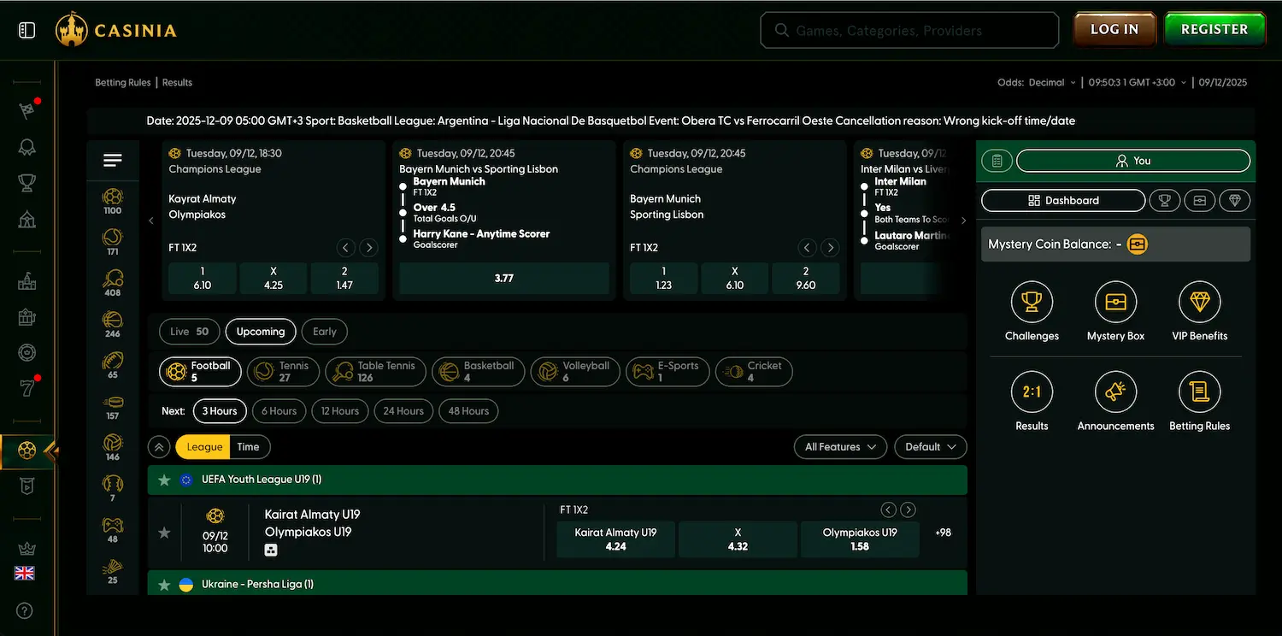Click the REGISTER button

click(x=1214, y=28)
